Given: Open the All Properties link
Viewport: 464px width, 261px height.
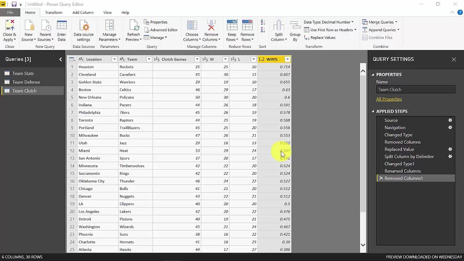Looking at the screenshot, I should pyautogui.click(x=389, y=99).
